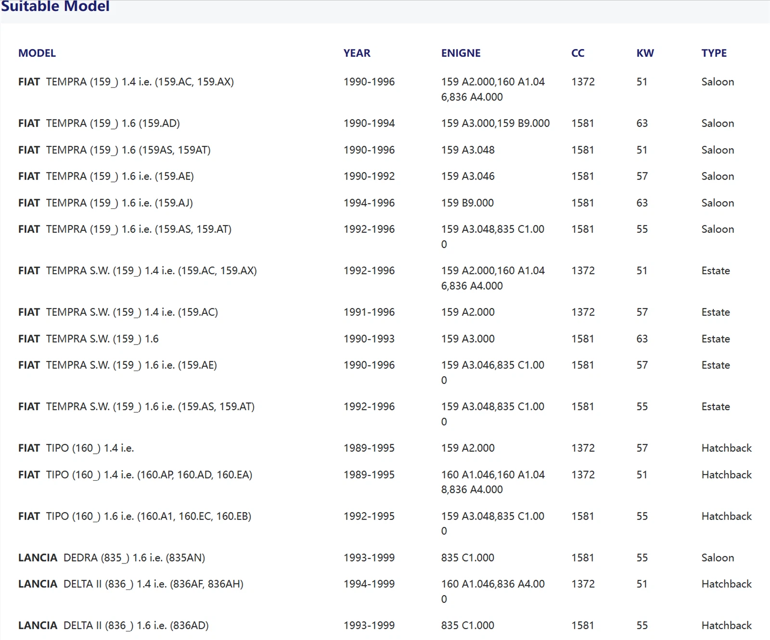The height and width of the screenshot is (640, 770).
Task: Click Saloon type in LANCIA DEDRA row
Action: 718,558
